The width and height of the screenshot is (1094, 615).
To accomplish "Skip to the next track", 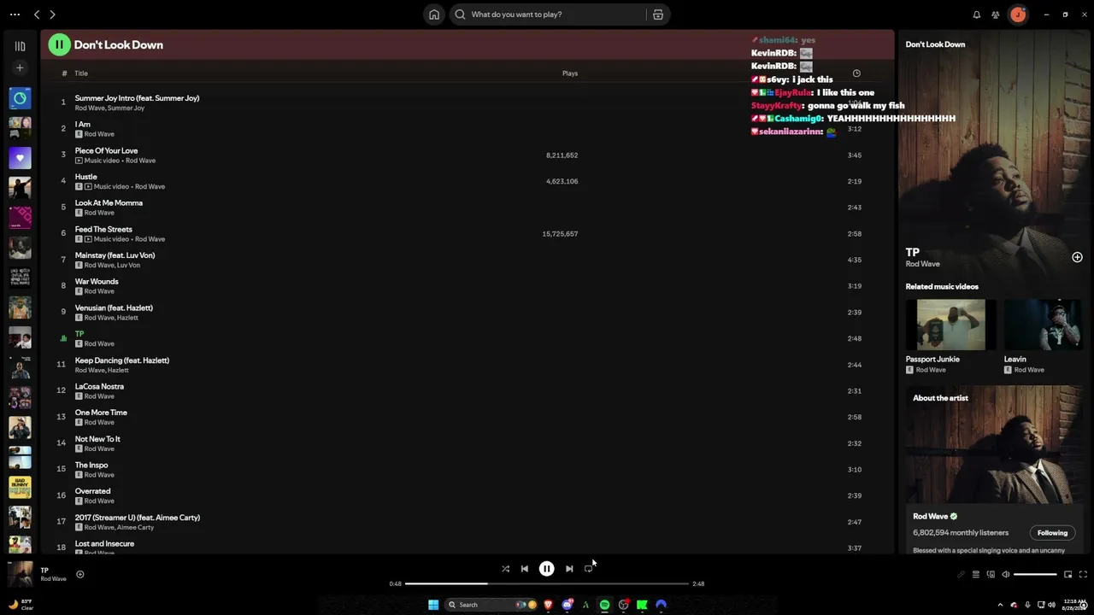I will (x=569, y=569).
